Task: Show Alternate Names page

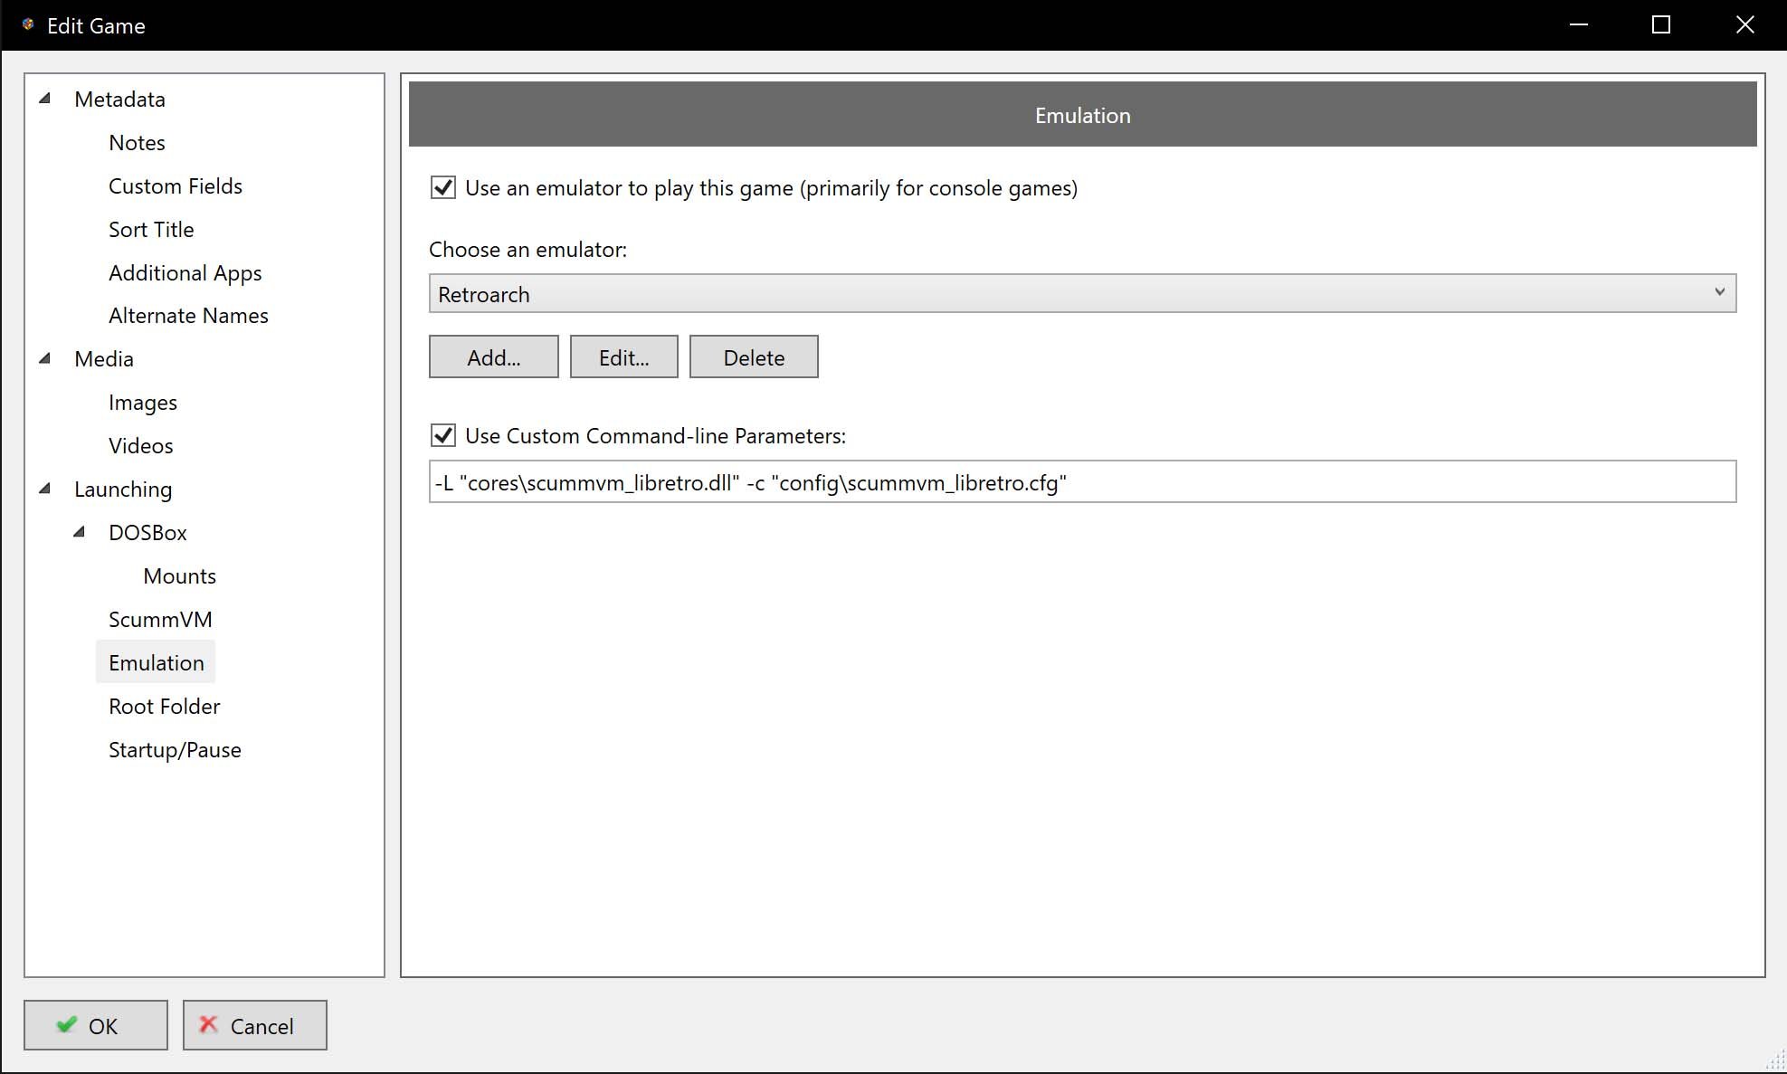Action: point(188,316)
